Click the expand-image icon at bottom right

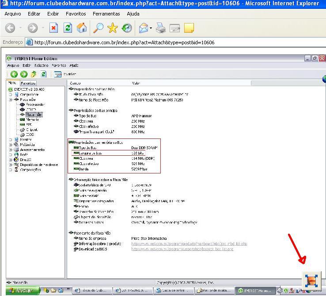coord(311,281)
